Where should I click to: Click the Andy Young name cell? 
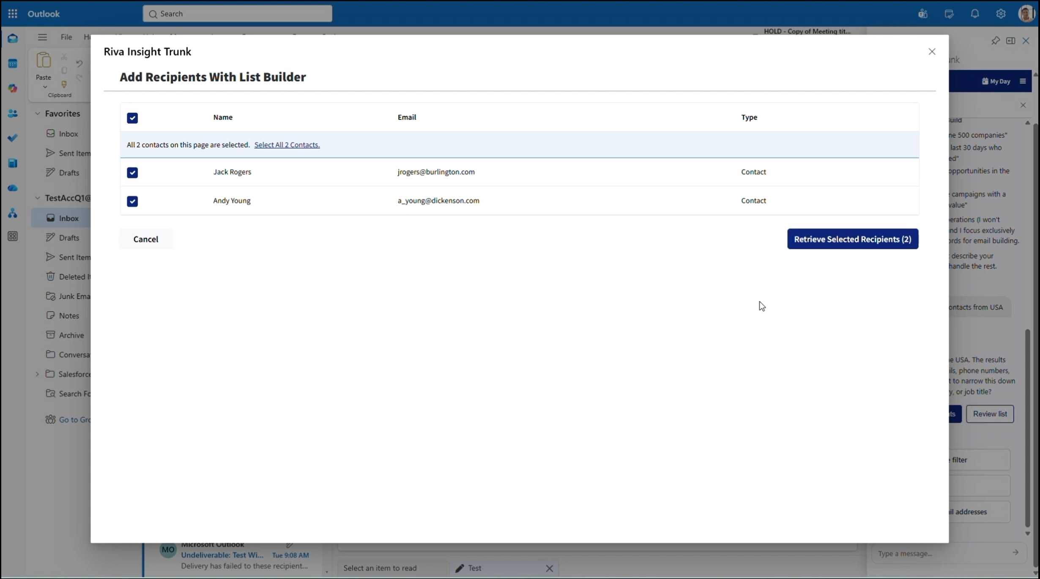232,201
